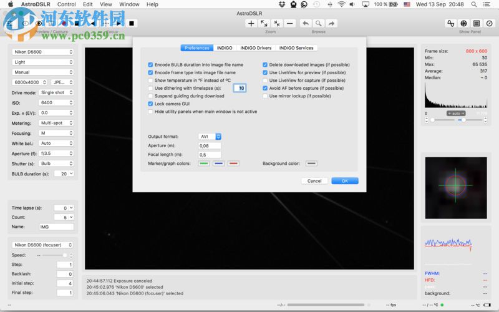Click the green status dot in status bar

tap(442, 305)
